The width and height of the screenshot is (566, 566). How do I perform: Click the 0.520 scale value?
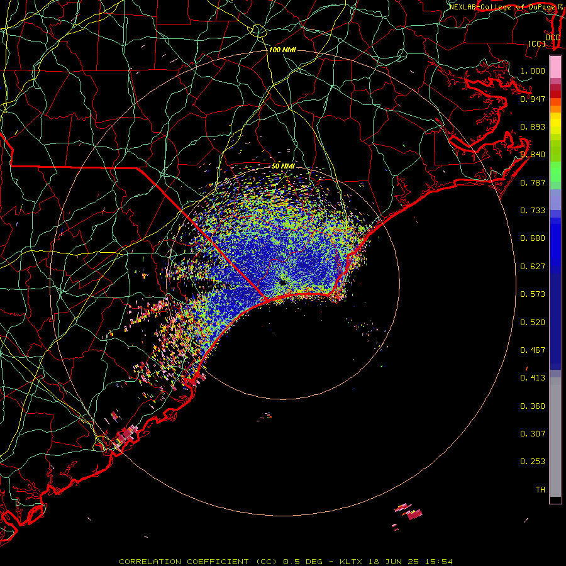533,323
